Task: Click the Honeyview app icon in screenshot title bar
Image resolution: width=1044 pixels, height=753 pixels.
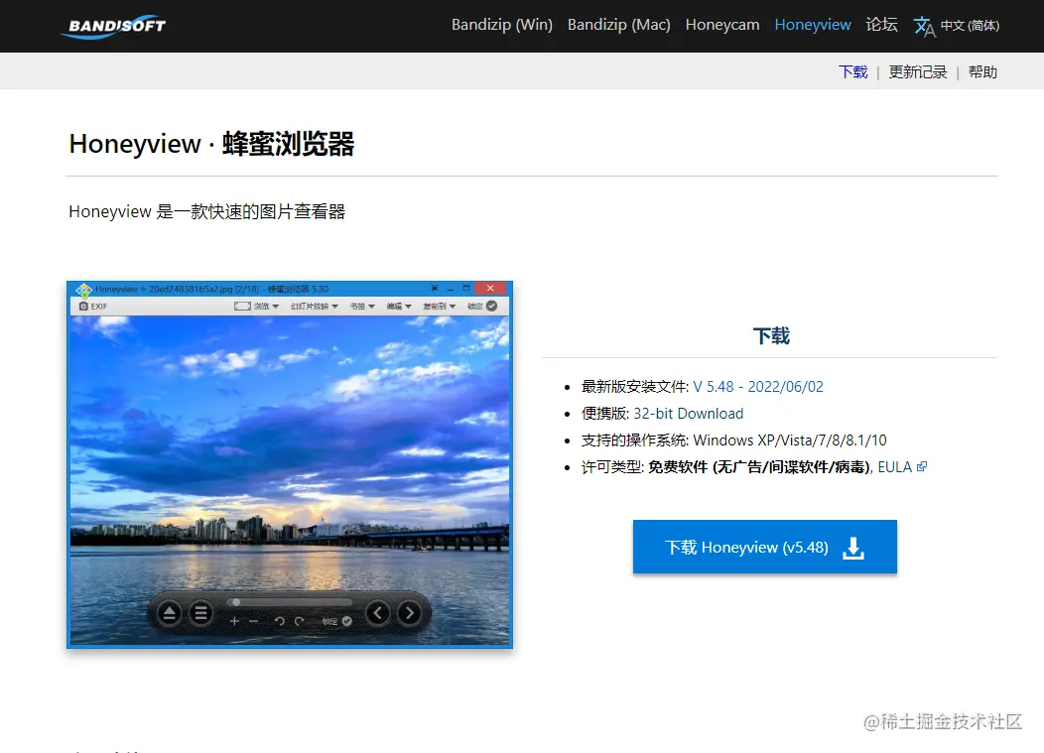Action: pyautogui.click(x=84, y=290)
